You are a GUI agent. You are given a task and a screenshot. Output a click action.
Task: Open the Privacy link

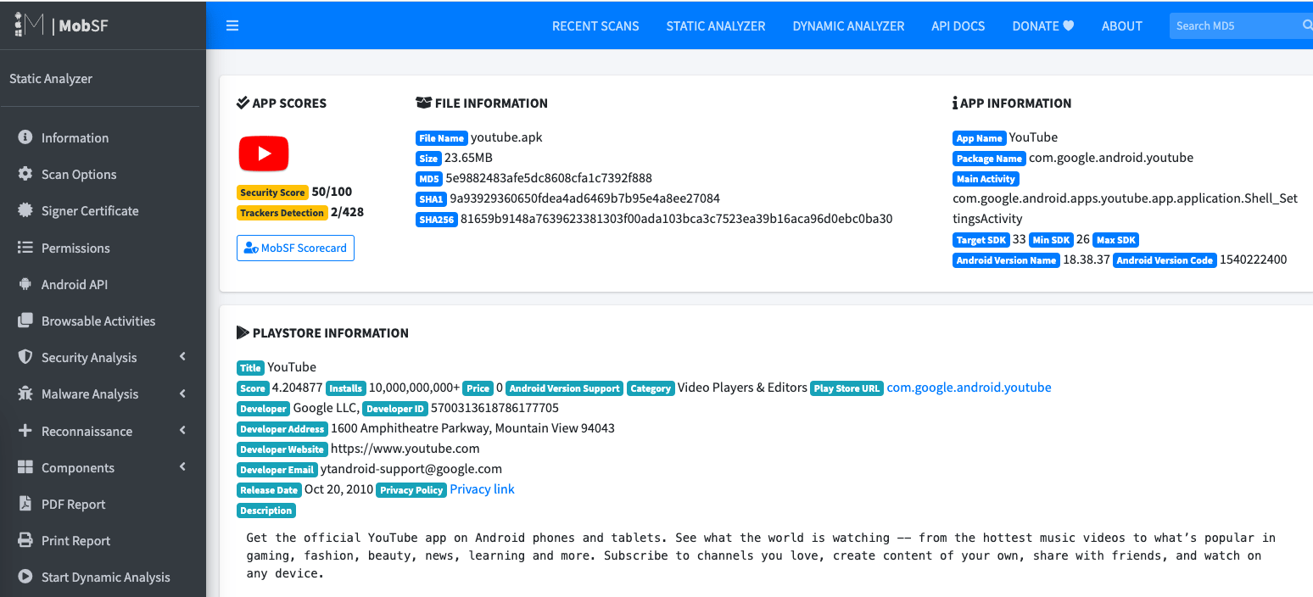tap(482, 488)
